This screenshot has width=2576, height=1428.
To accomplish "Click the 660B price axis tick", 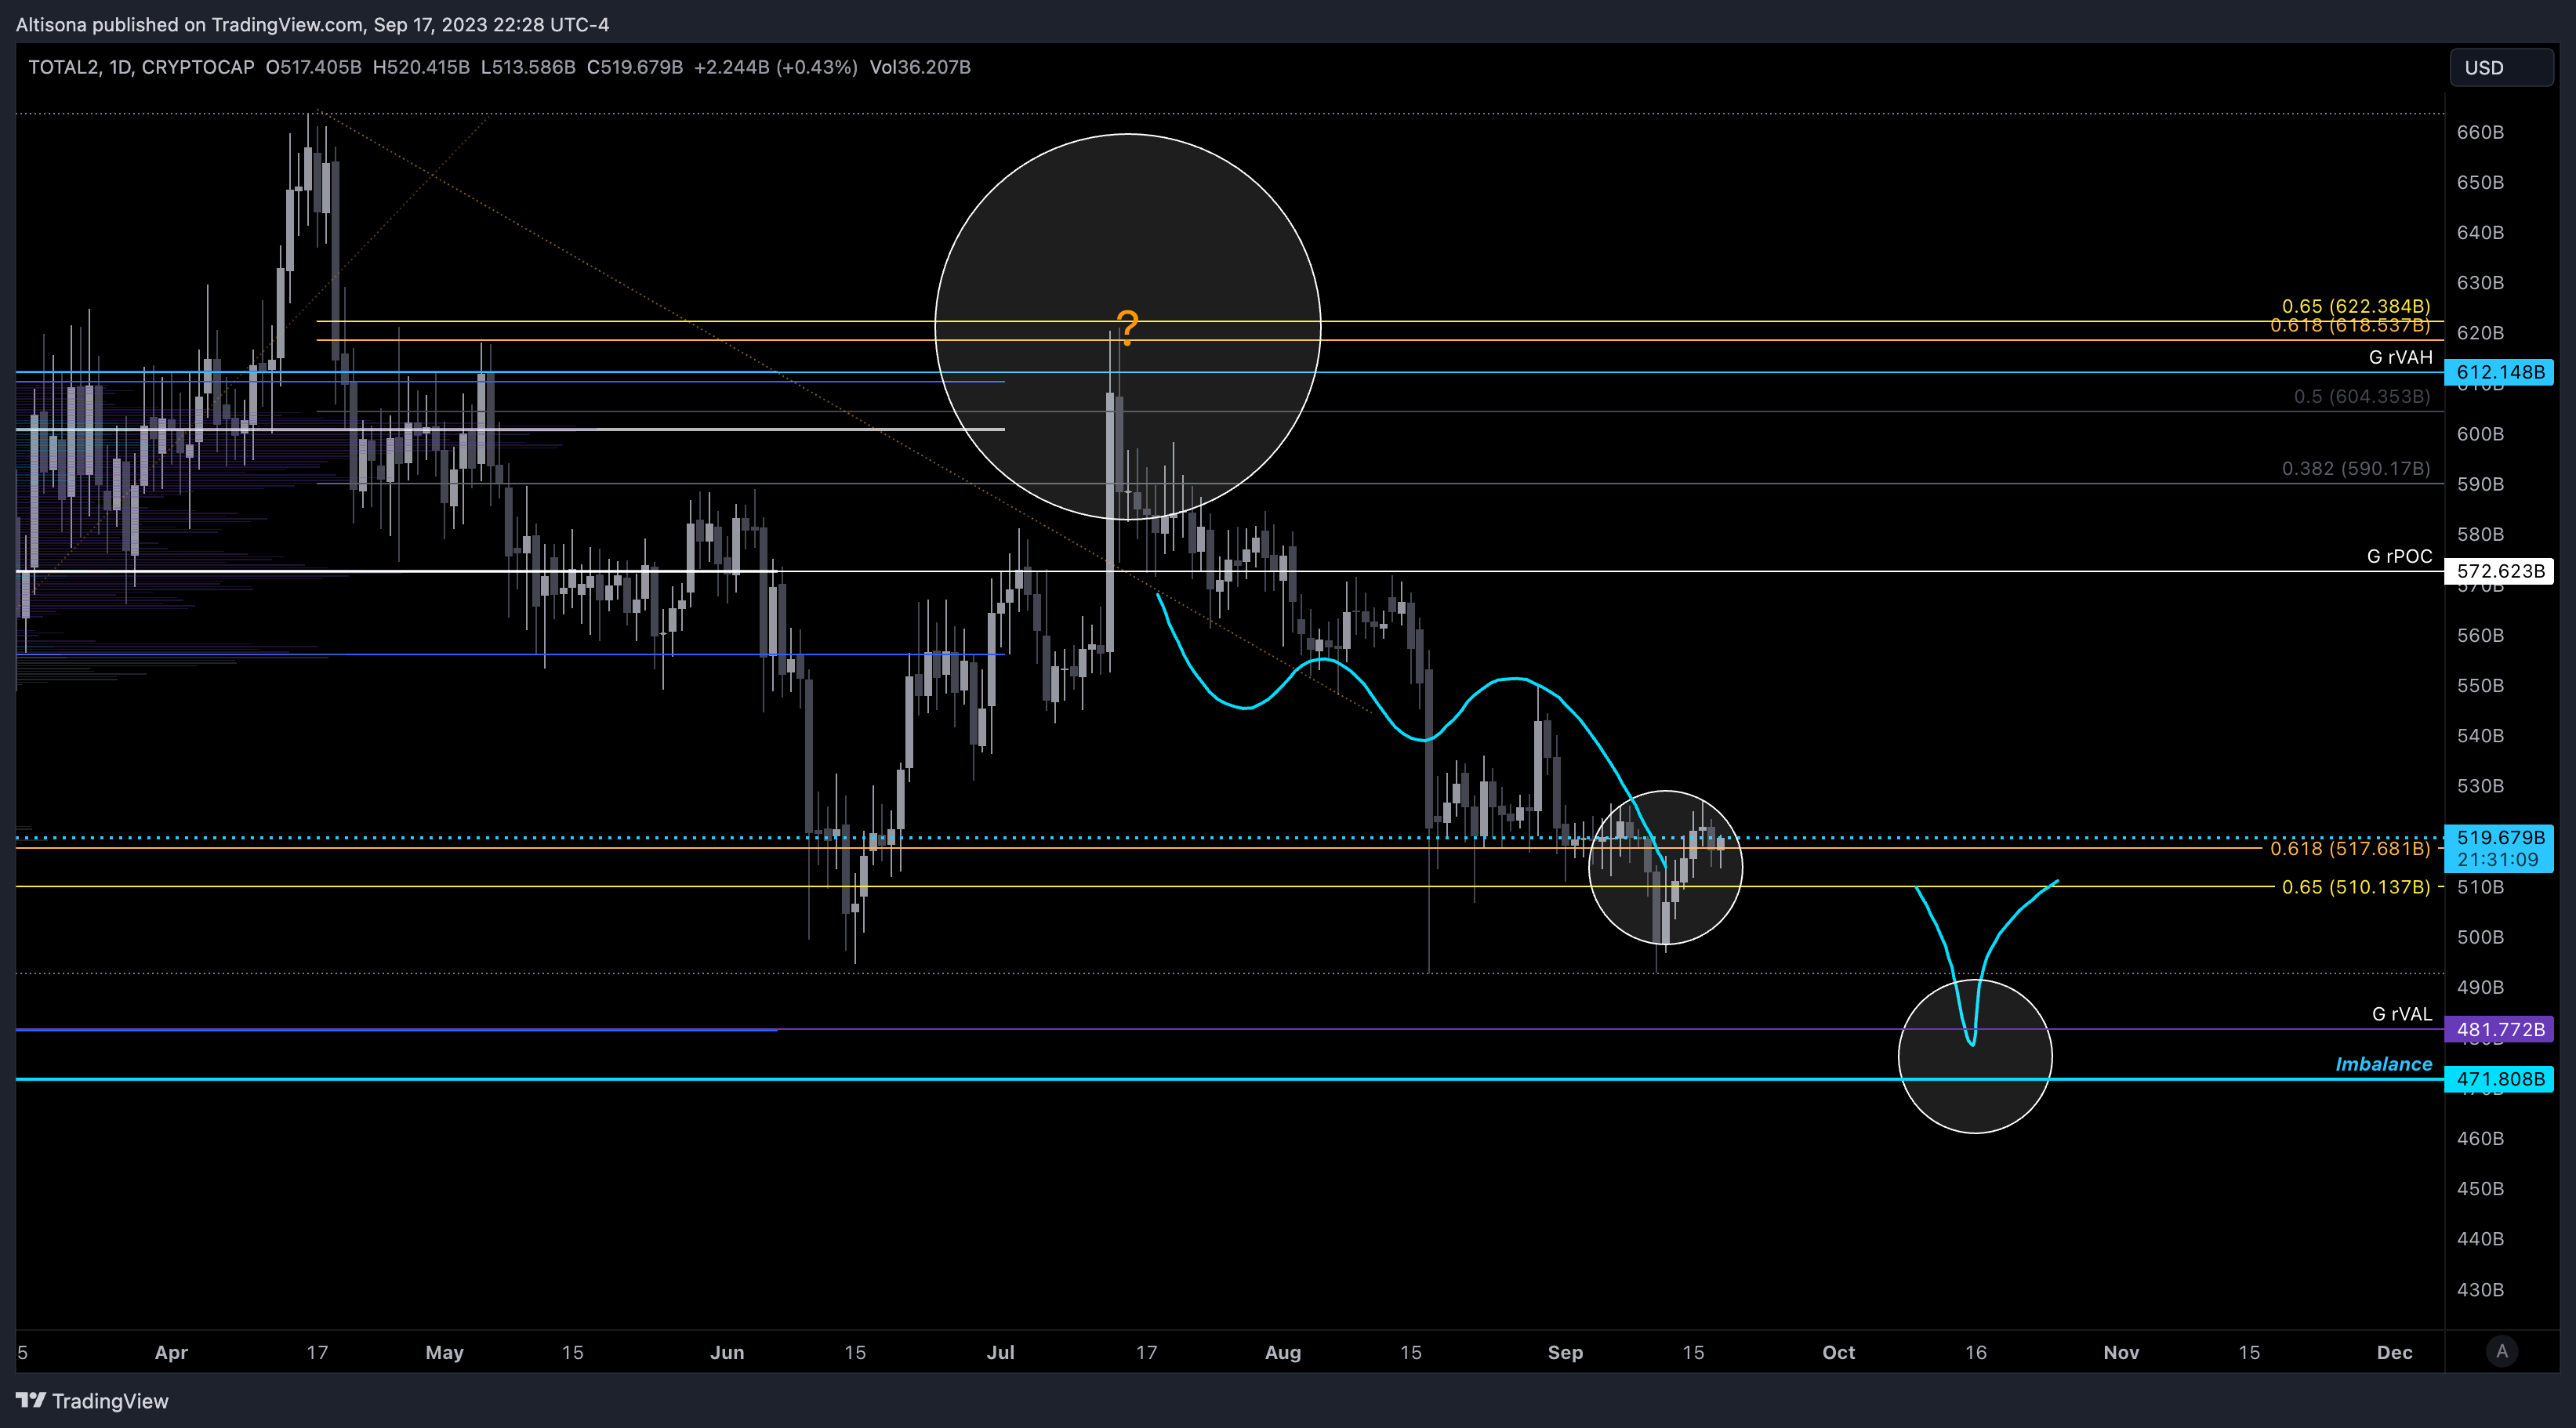I will pyautogui.click(x=2480, y=132).
